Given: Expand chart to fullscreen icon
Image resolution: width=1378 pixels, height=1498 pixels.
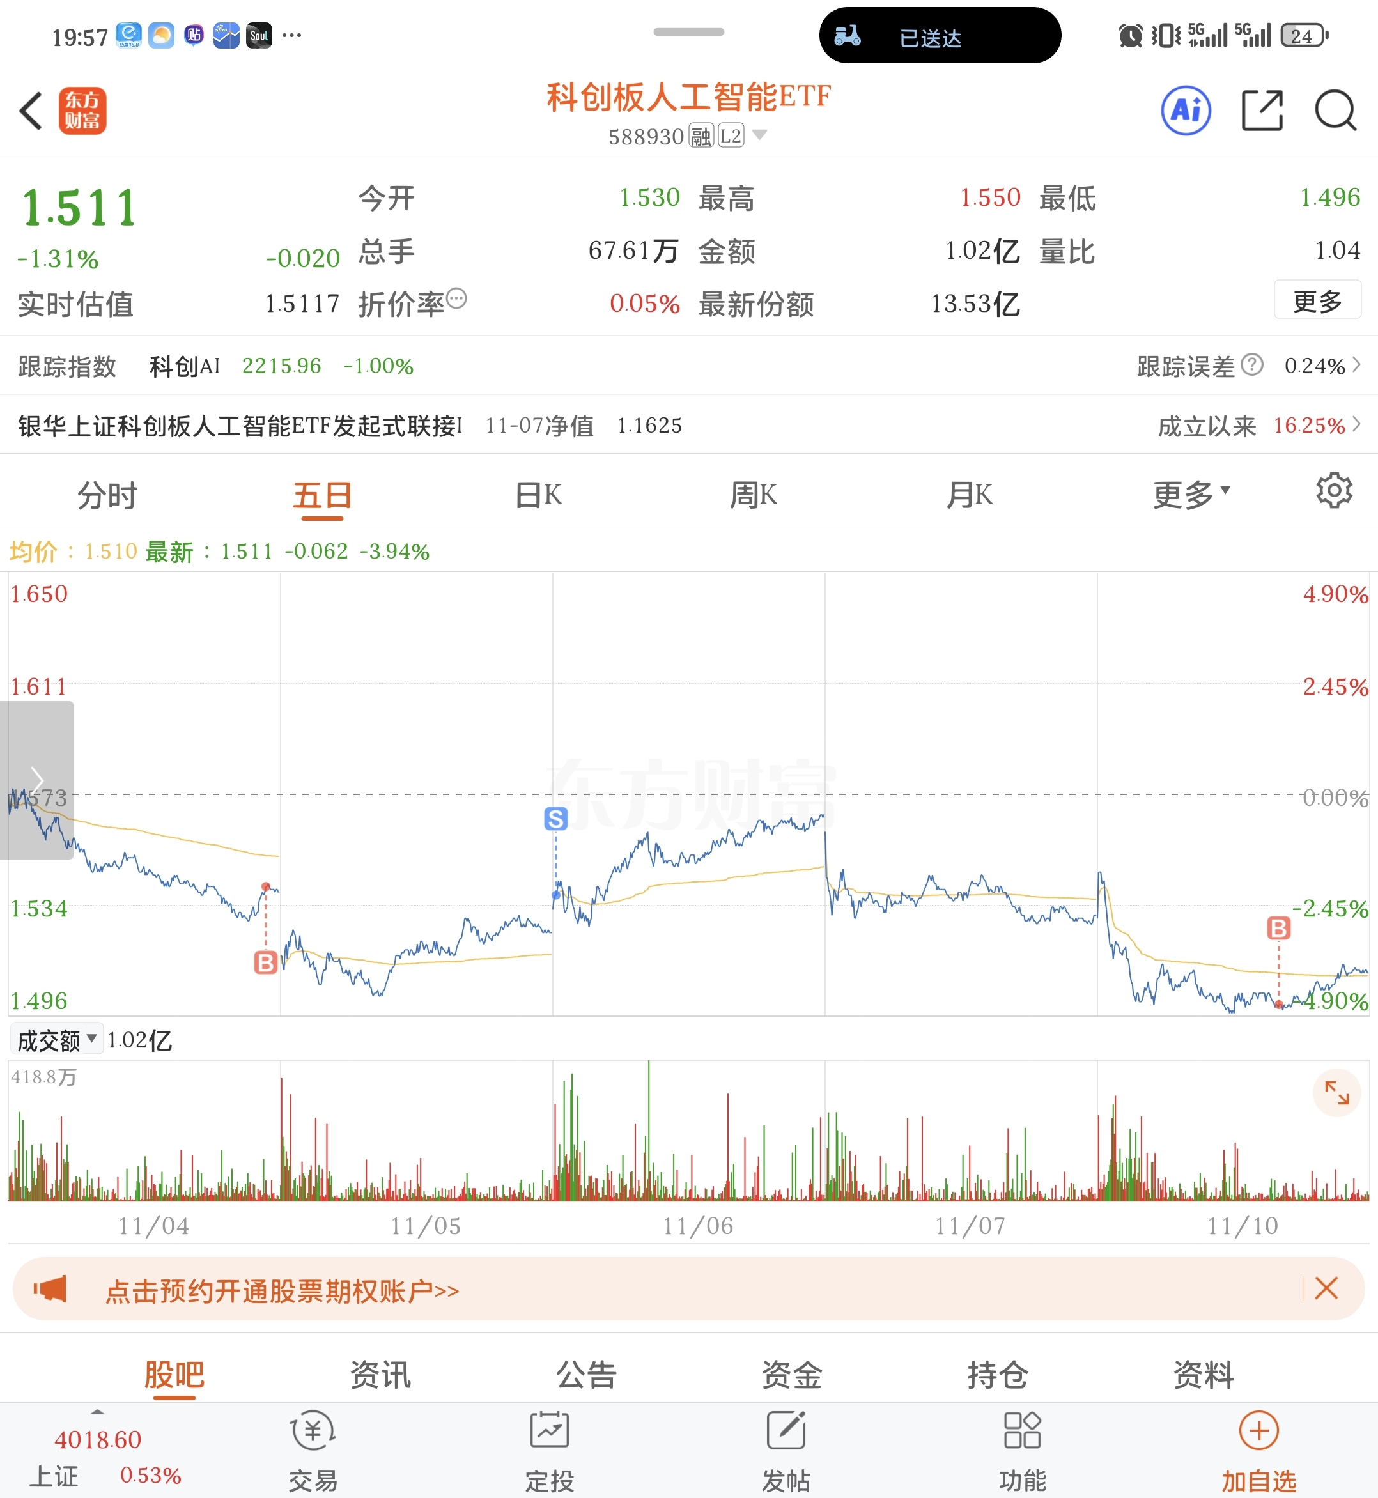Looking at the screenshot, I should tap(1336, 1093).
